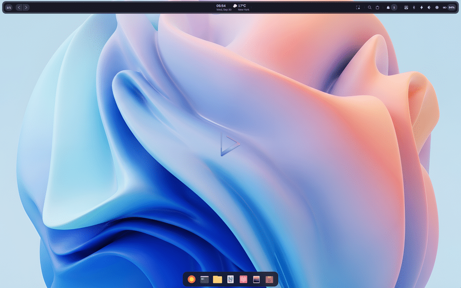The height and width of the screenshot is (288, 461).
Task: Open the pink dotted grid app in dock
Action: pyautogui.click(x=244, y=279)
